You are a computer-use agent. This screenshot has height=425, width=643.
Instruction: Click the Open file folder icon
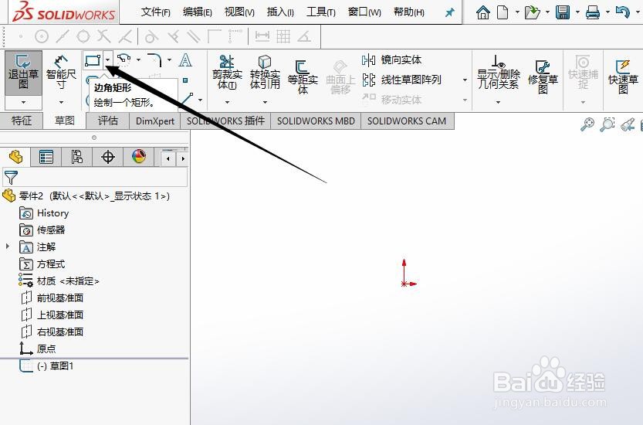[533, 12]
